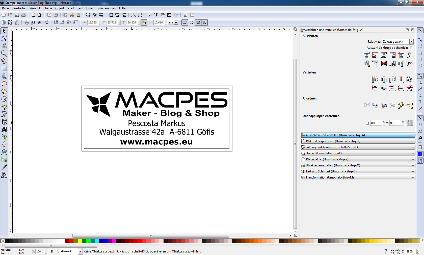424x255 pixels.
Task: Toggle layer visibility eye in status bar
Action: click(51, 251)
